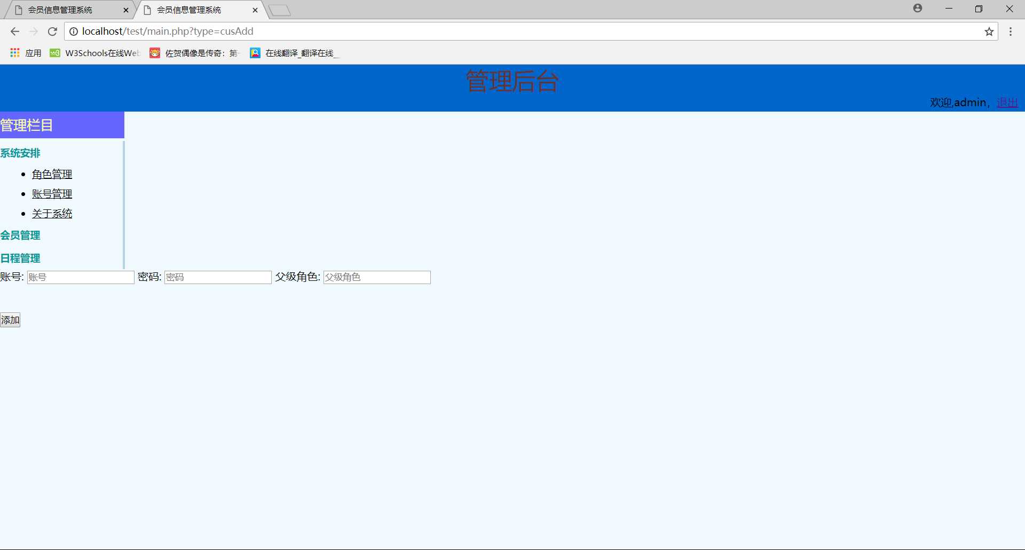
Task: Click the 退出 logout link
Action: click(1007, 103)
